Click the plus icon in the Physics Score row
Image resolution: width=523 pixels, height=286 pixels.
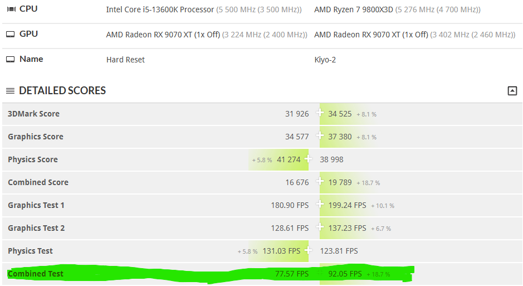(308, 159)
